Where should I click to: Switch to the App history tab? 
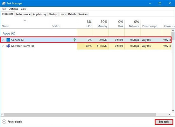(x=39, y=14)
